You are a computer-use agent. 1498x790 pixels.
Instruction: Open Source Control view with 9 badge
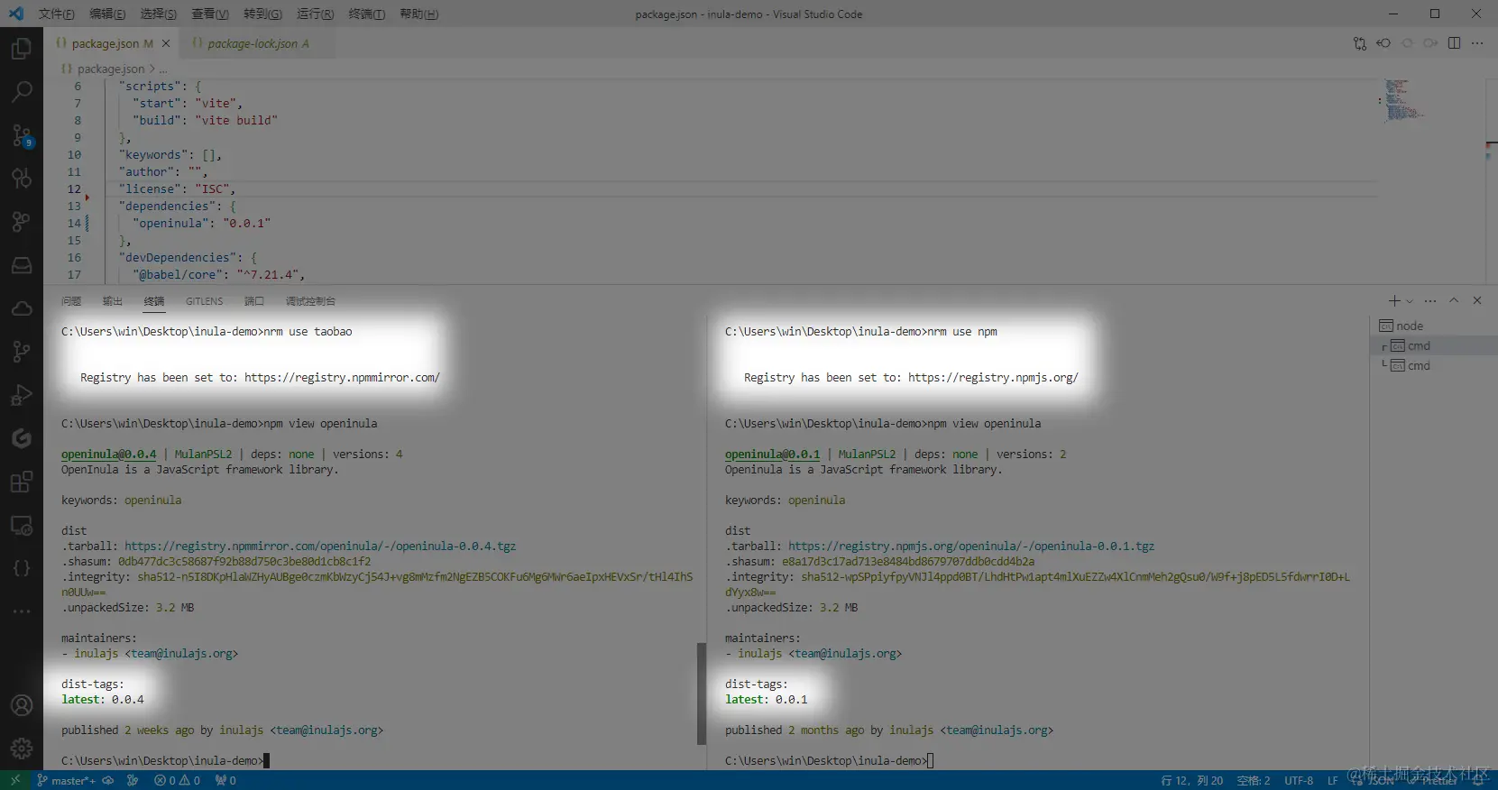coord(22,135)
